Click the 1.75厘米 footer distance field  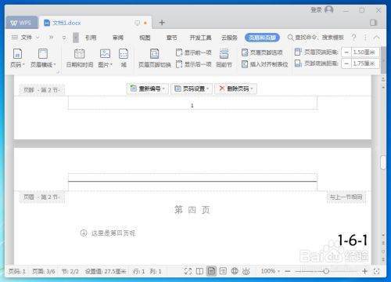(x=364, y=63)
